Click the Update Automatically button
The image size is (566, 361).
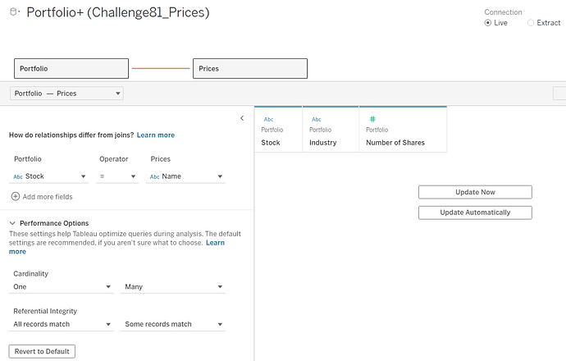[475, 212]
